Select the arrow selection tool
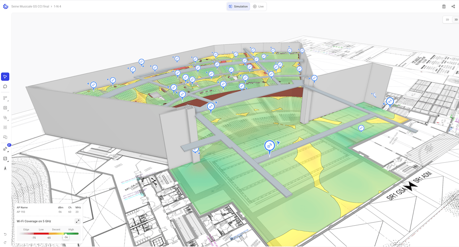Screen dimensions: 459x247 pyautogui.click(x=5, y=76)
